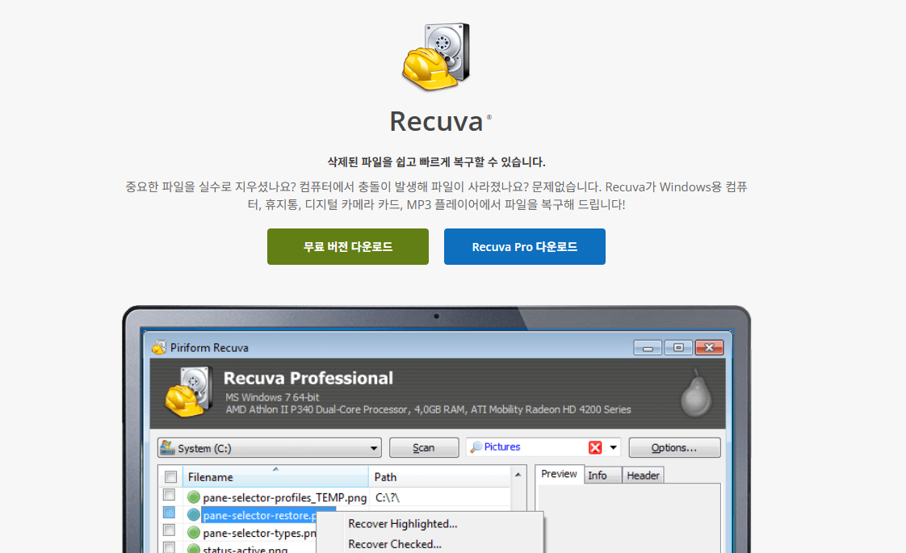Click the green 무료 버전 다운로드 button

(x=348, y=247)
